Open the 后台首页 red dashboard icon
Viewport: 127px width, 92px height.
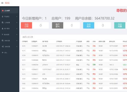3,10
